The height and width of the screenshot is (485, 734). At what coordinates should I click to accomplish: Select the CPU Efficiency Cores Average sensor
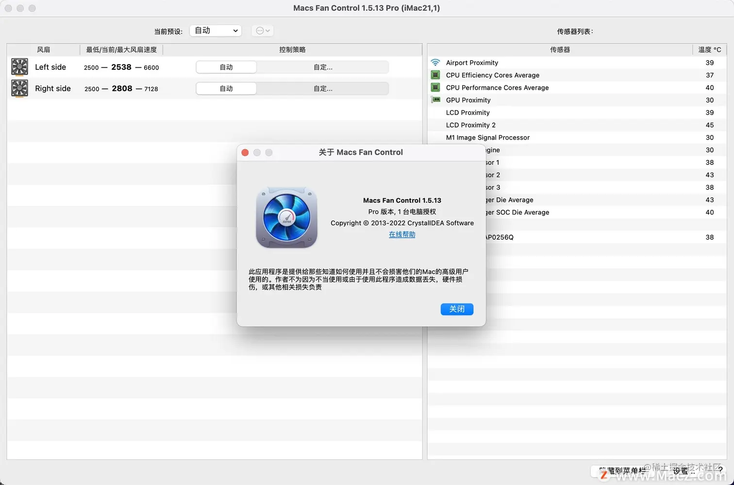click(x=493, y=75)
